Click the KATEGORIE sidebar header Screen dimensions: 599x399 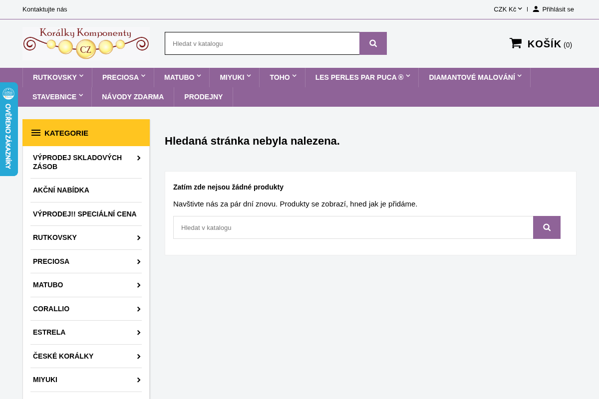(86, 133)
